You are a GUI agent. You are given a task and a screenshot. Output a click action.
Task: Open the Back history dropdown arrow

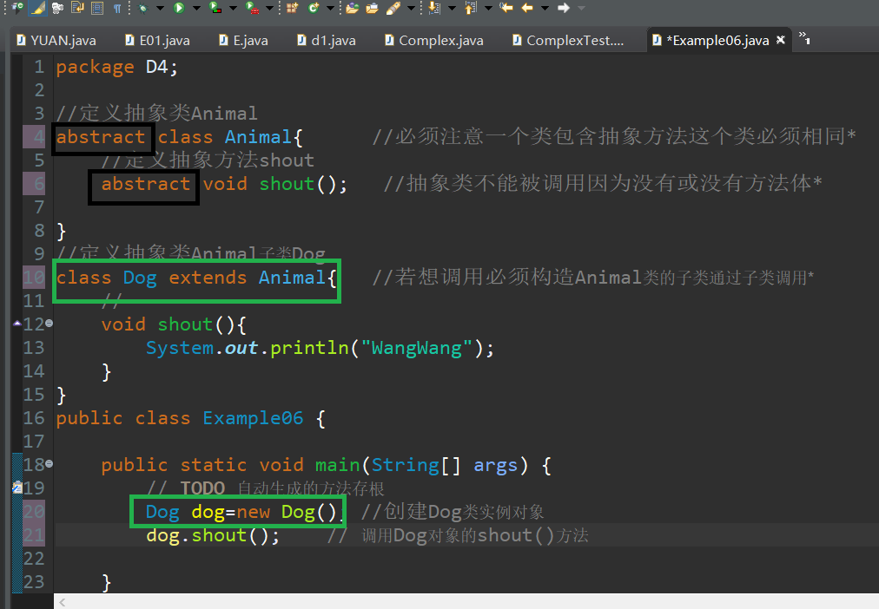coord(545,8)
